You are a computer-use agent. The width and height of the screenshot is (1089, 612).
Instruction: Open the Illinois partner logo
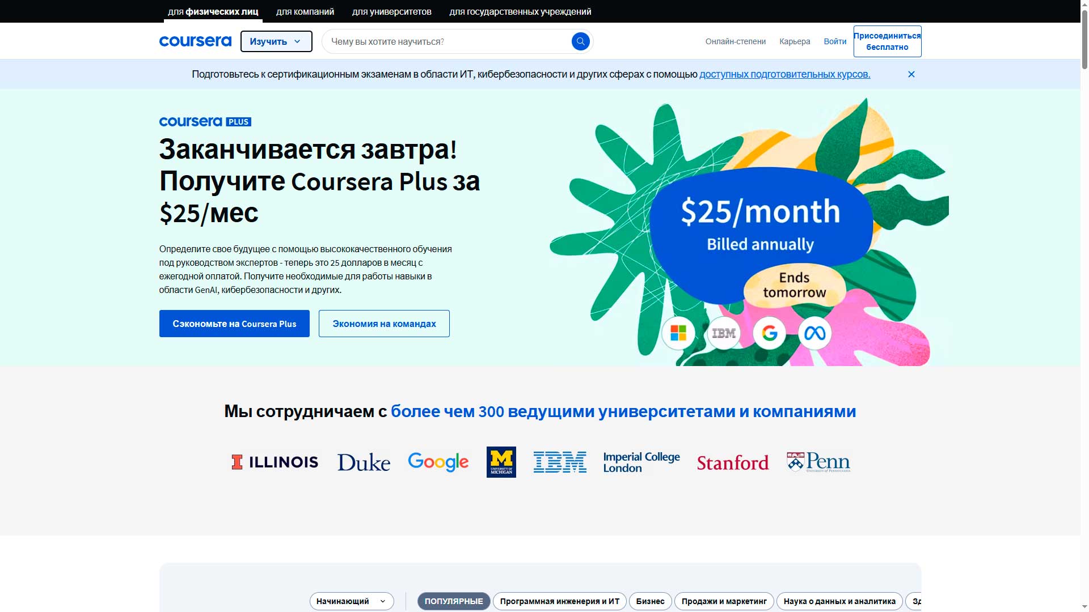click(x=275, y=462)
